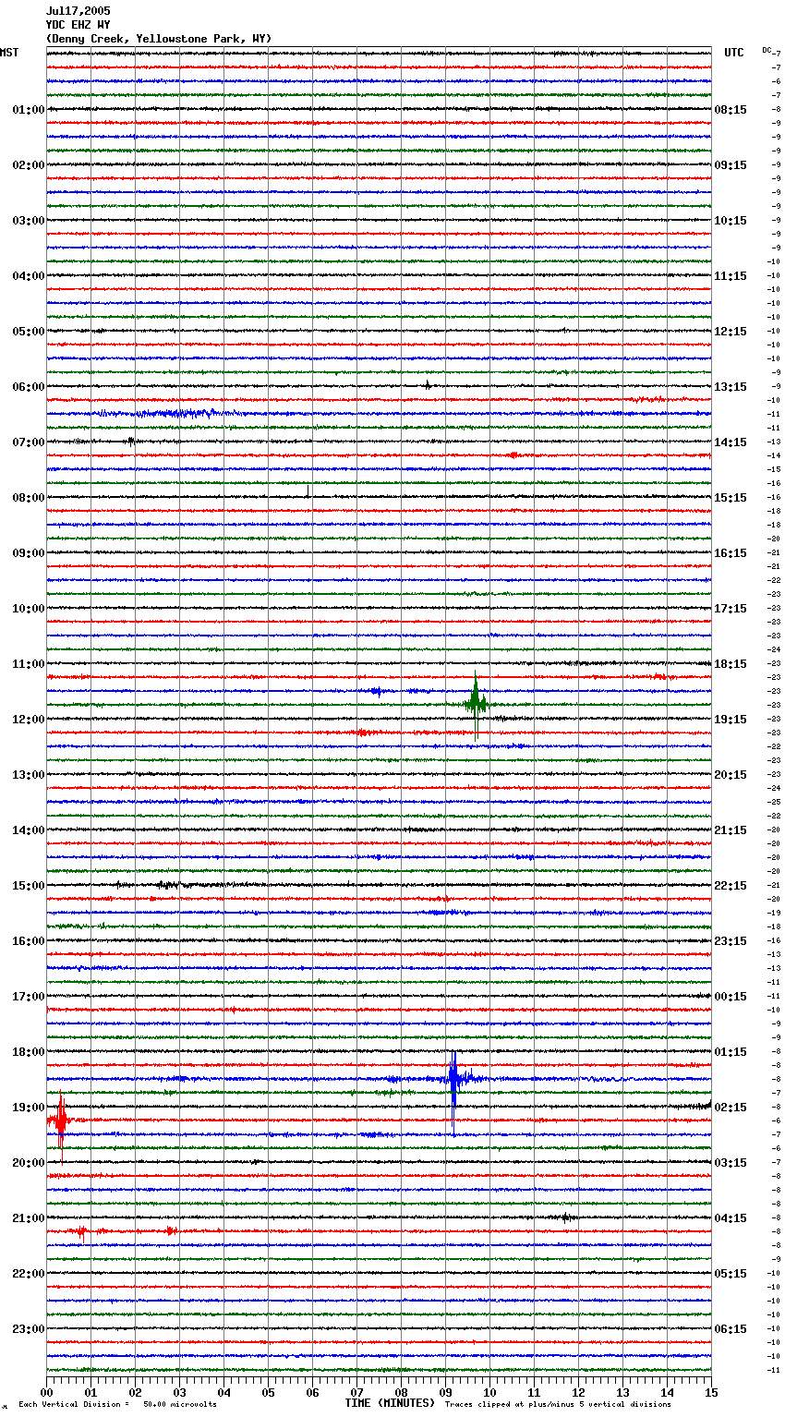The width and height of the screenshot is (785, 1417).
Task: Click the 06:00 MST time label
Action: [x=29, y=387]
